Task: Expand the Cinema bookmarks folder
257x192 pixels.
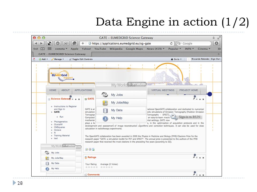Action: pos(204,49)
